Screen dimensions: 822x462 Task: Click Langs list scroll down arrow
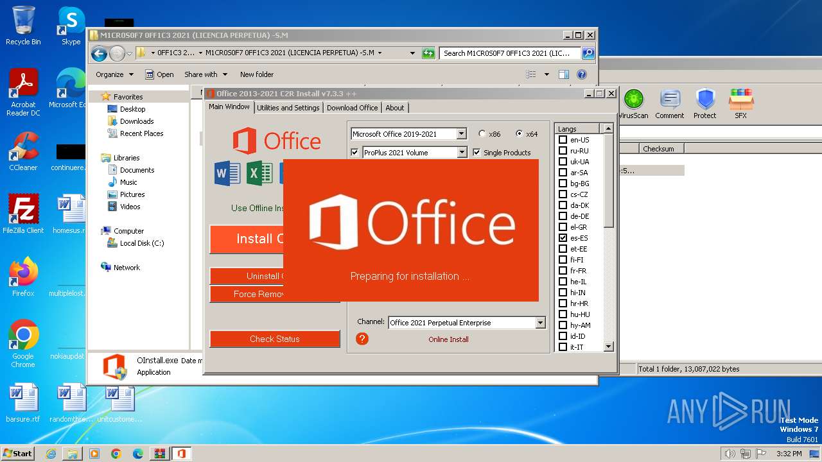[x=609, y=346]
